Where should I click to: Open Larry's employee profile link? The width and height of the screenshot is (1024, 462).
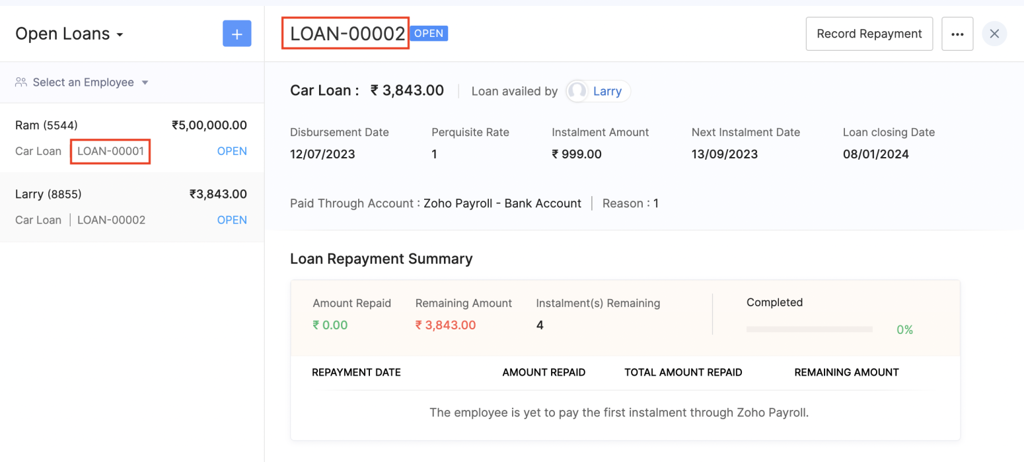click(x=607, y=91)
